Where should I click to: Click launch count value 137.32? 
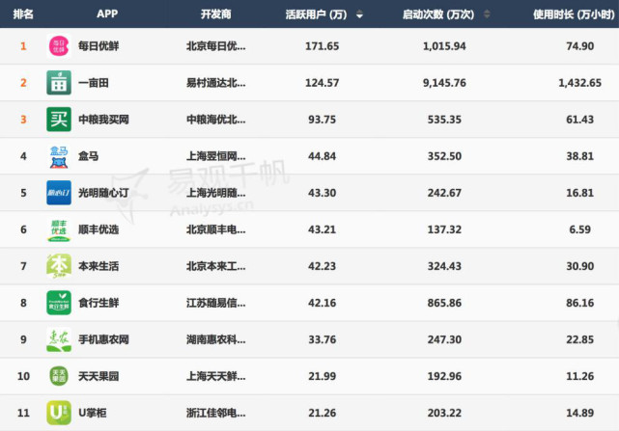pos(444,229)
